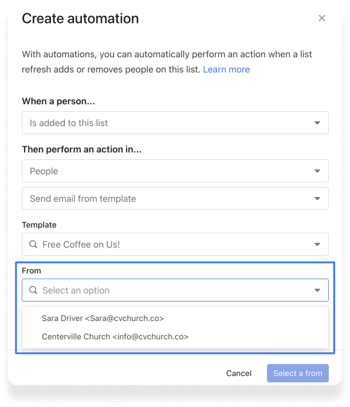Click the 'Select a from' button
Viewport: 350px width, 407px height.
tap(297, 373)
